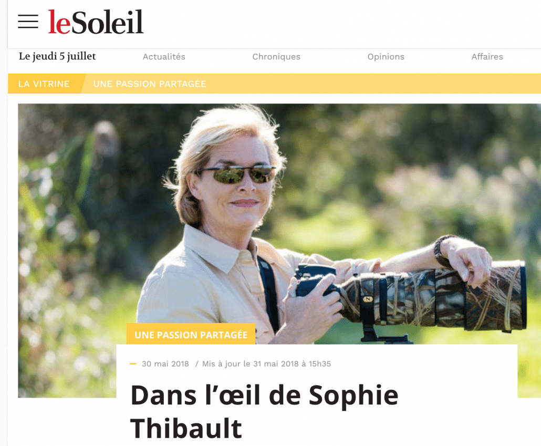Click the word Thibault in the title
Viewport: 541px width, 446px height.
pyautogui.click(x=186, y=428)
